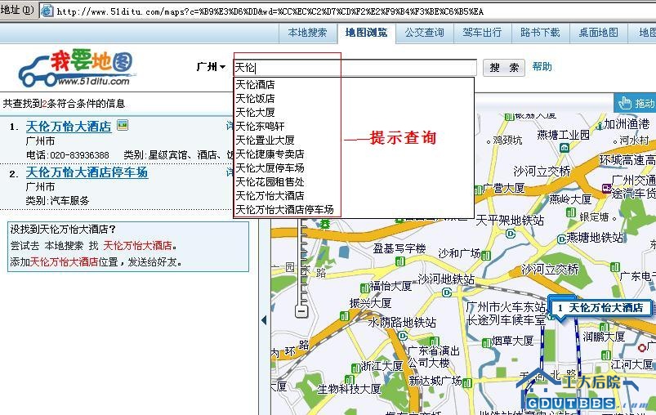
Task: Click the 燕岭大厦 building icon
Action: point(571,212)
